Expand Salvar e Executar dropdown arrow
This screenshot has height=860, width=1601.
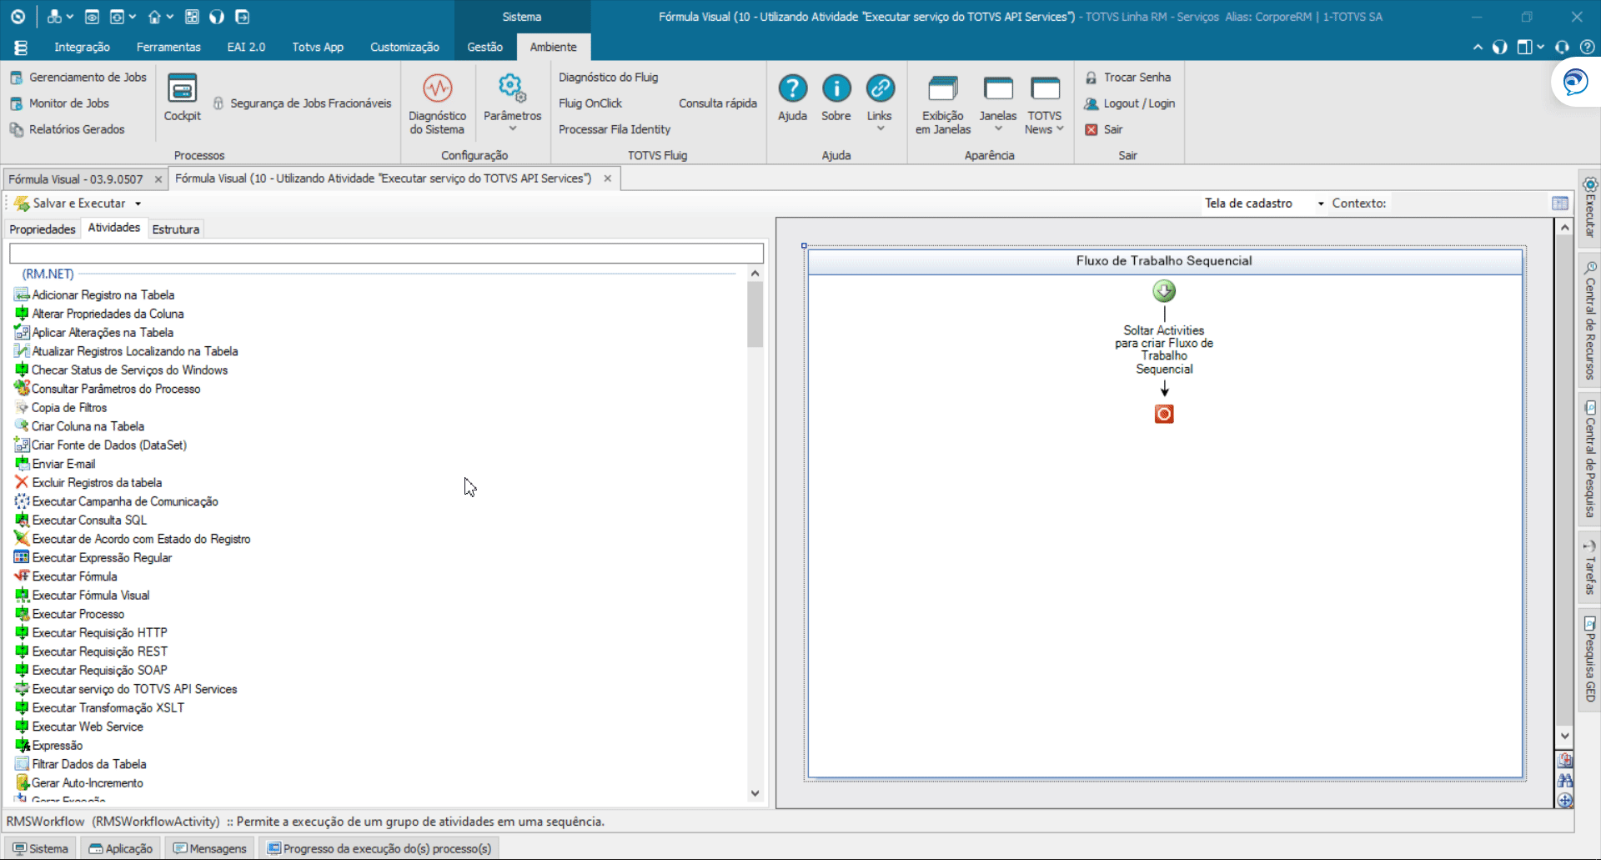pos(138,204)
